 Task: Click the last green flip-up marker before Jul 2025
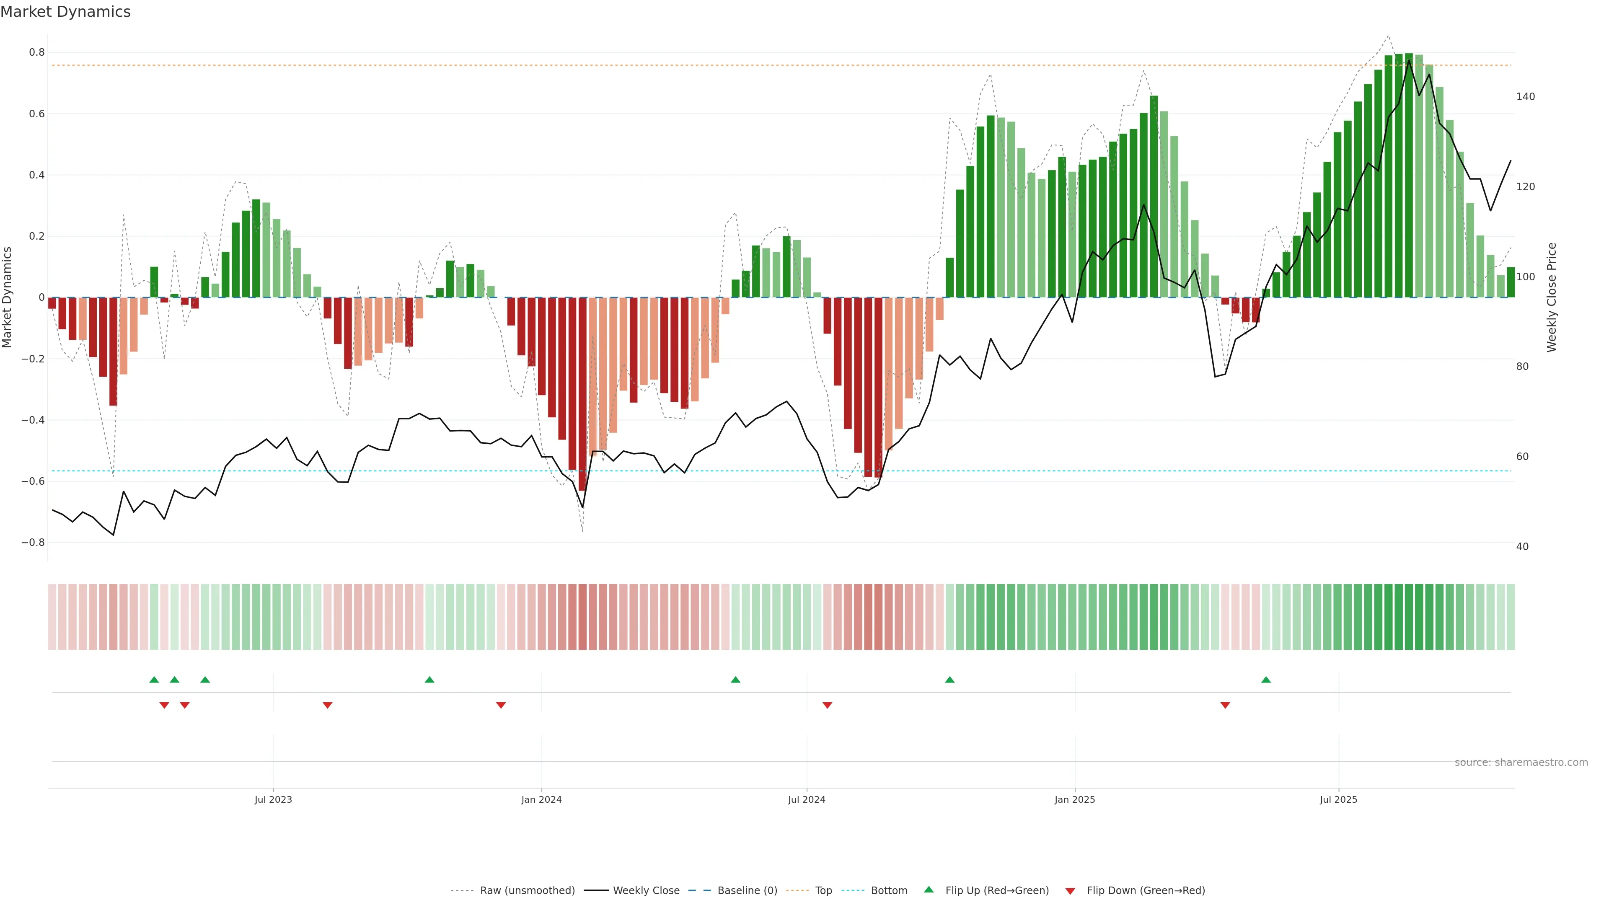pos(1265,680)
